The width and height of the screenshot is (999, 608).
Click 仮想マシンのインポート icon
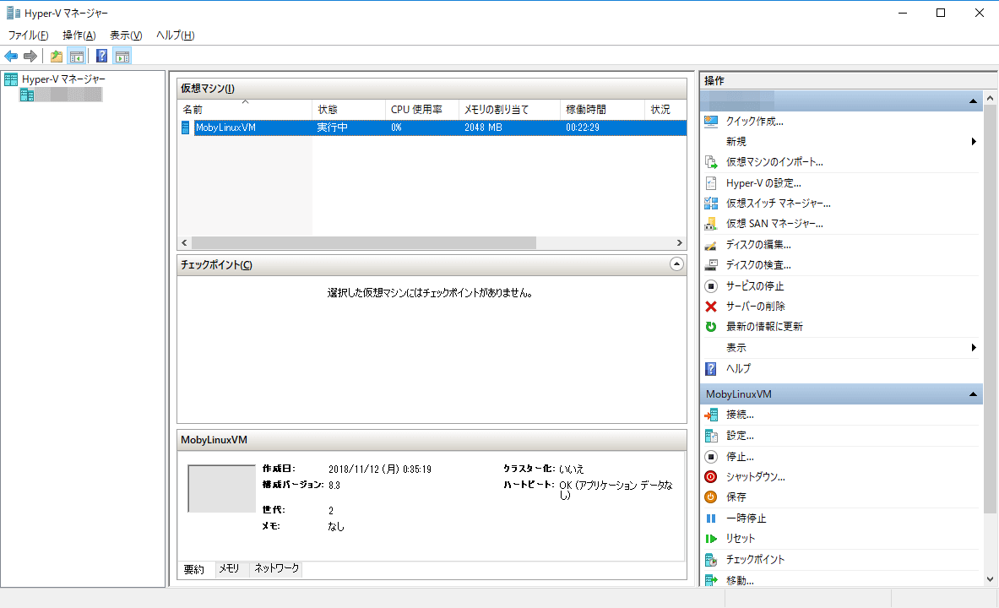click(x=711, y=162)
